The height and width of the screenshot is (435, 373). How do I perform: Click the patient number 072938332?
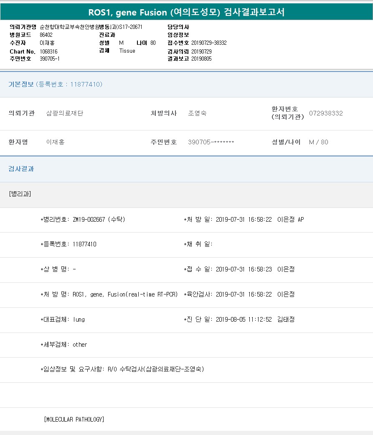pos(326,113)
